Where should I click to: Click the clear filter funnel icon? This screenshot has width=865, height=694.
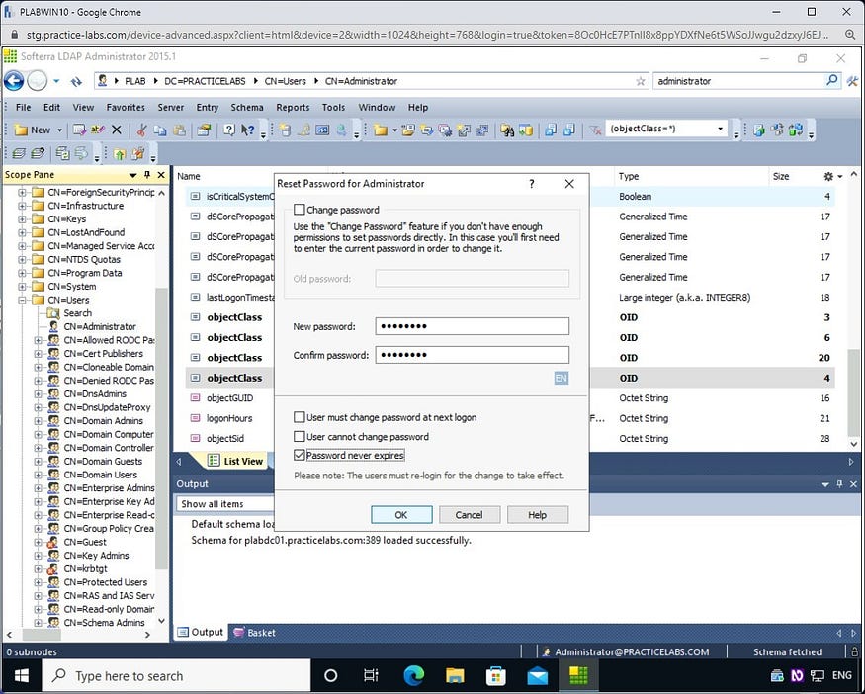[595, 130]
